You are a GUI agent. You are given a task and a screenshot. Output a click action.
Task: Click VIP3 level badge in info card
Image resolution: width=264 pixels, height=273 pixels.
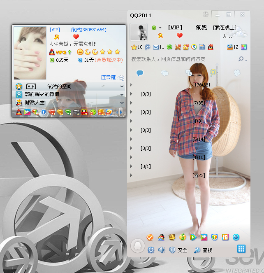(x=60, y=52)
